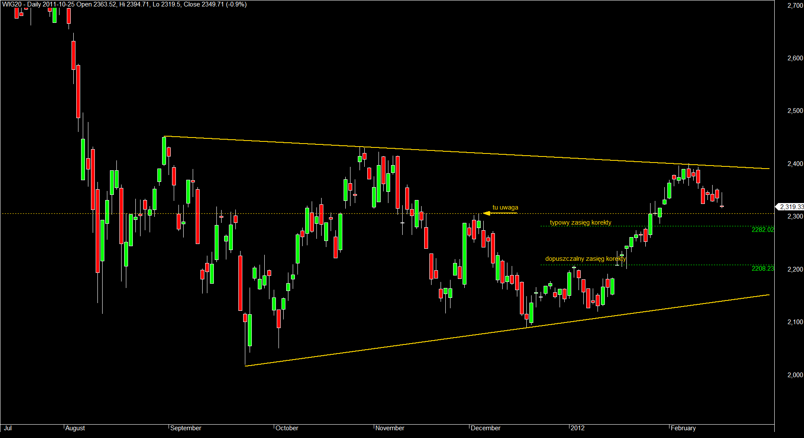804x438 pixels.
Task: Click the 'dopuszczalny zasięg korekty' annotation
Action: pos(585,259)
